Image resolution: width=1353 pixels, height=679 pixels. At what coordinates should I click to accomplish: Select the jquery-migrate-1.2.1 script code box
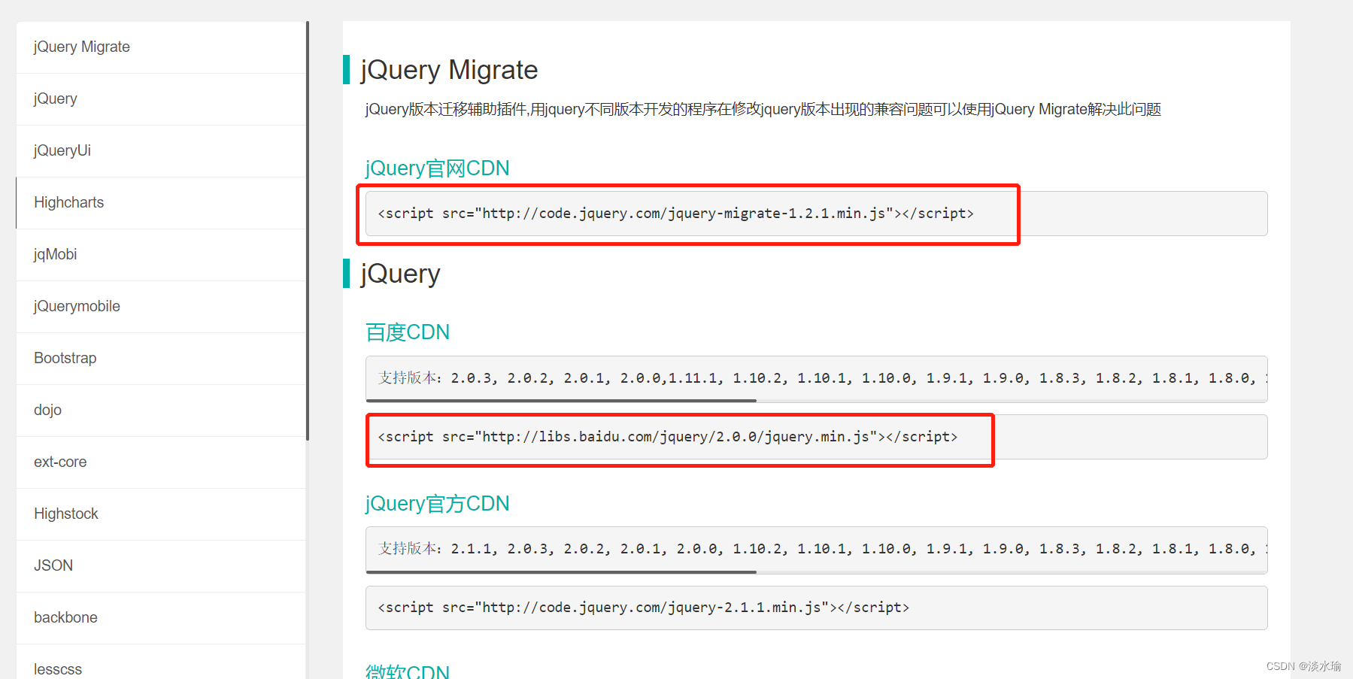click(816, 214)
